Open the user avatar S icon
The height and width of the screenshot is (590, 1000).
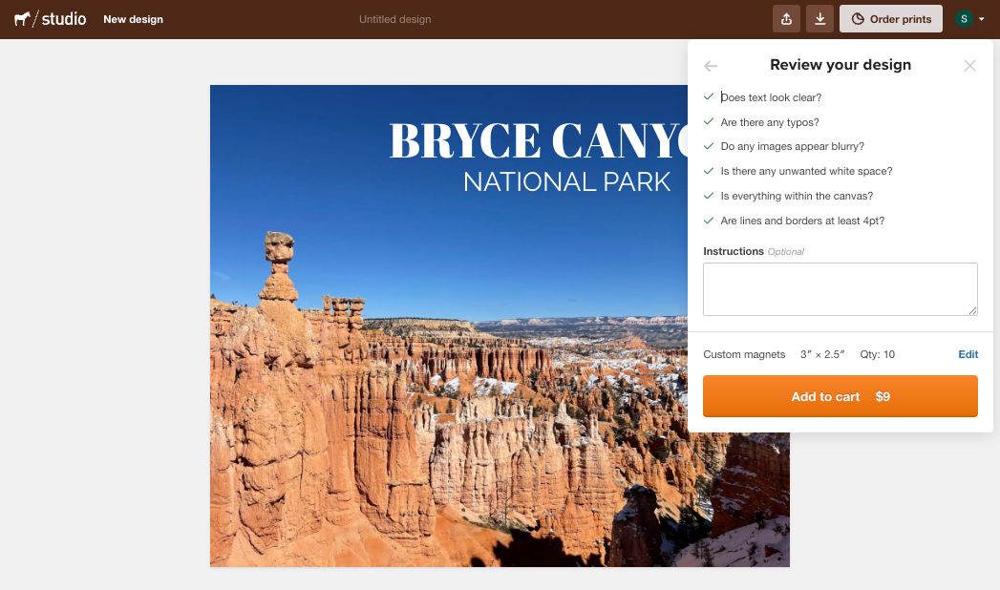(x=964, y=19)
